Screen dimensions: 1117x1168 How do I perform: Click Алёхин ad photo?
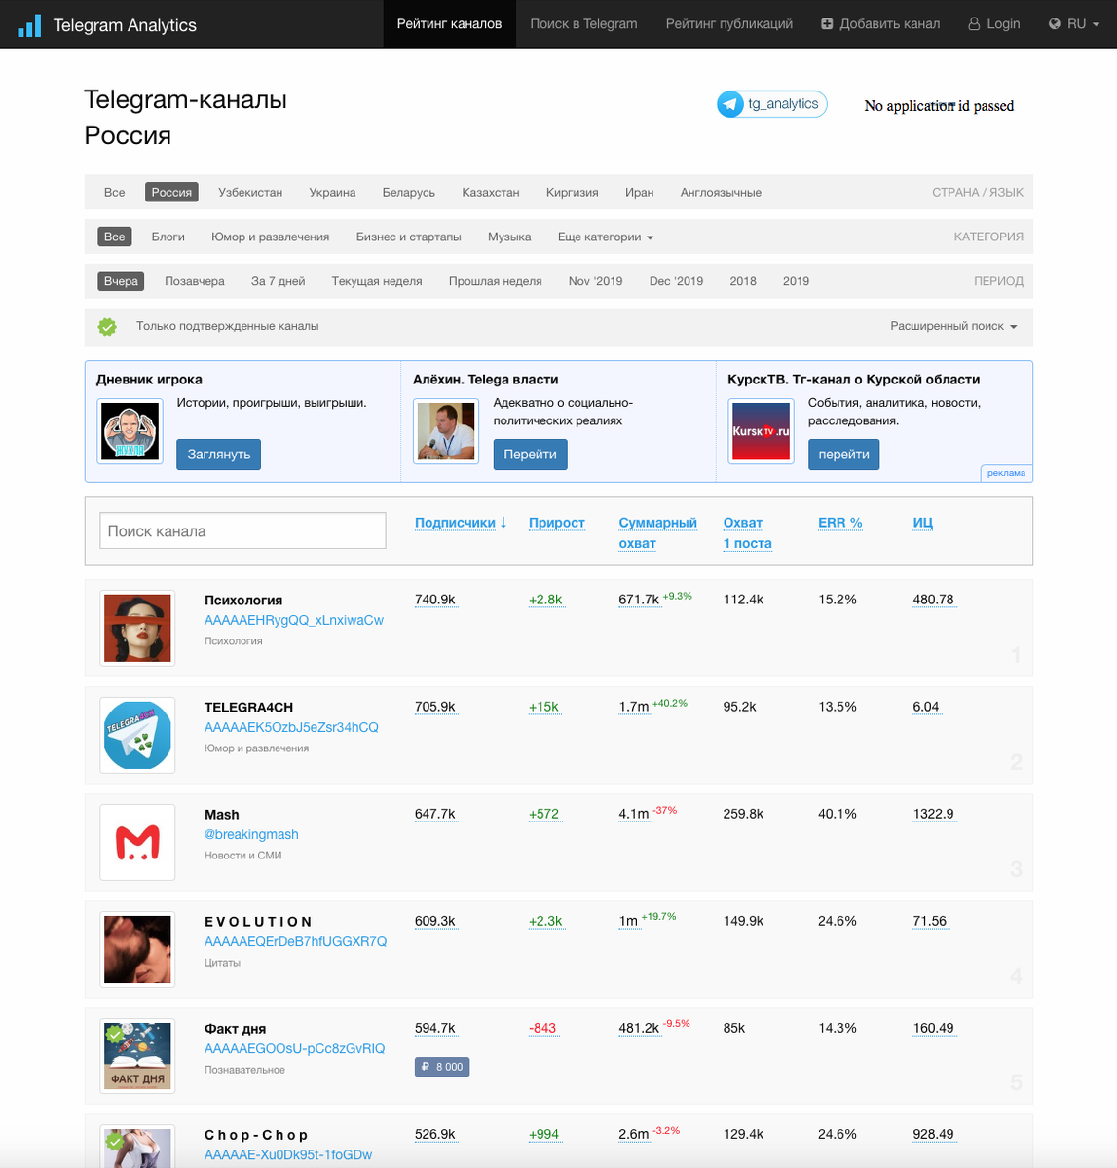click(x=446, y=431)
